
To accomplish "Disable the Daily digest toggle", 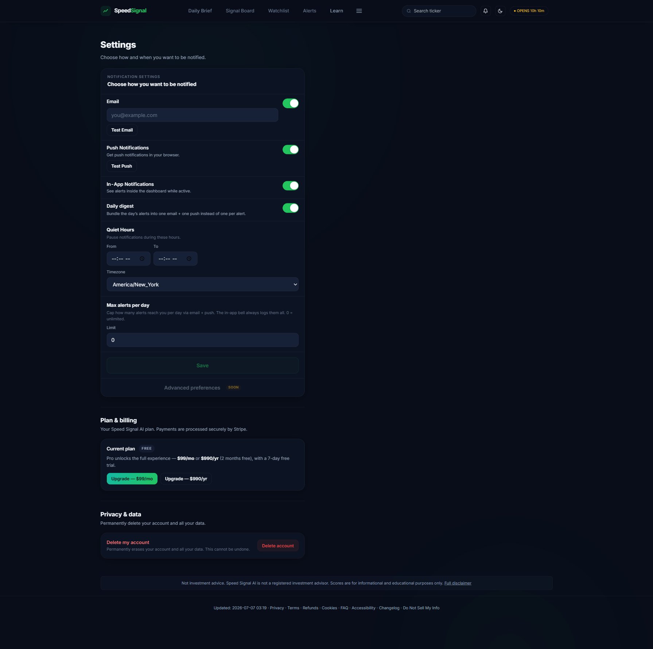I will point(291,208).
